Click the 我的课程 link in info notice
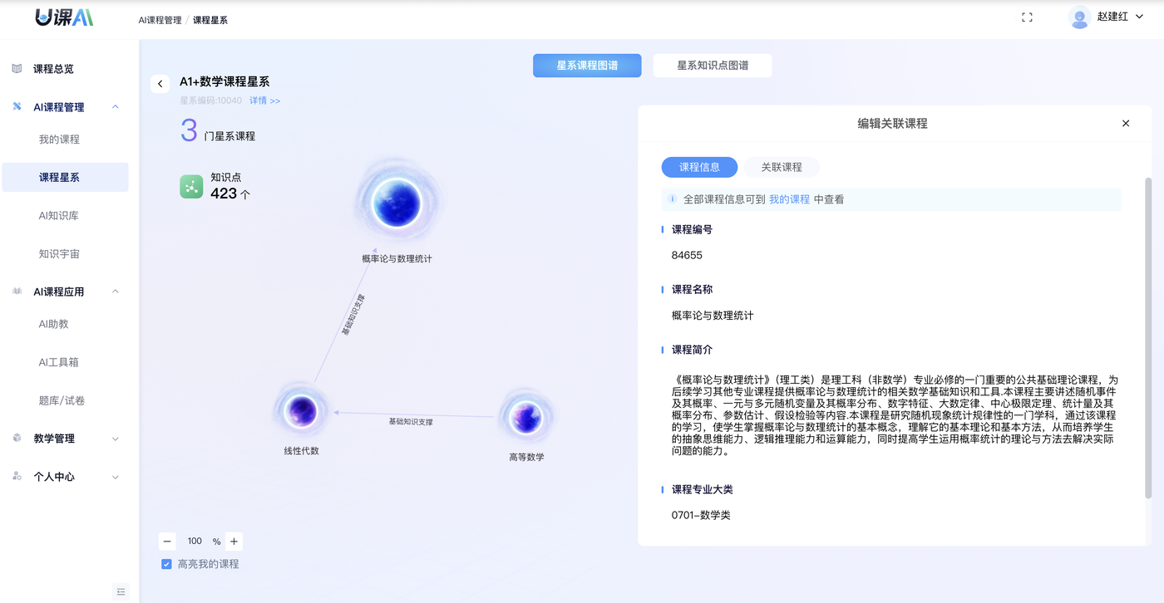This screenshot has height=603, width=1164. coord(789,199)
